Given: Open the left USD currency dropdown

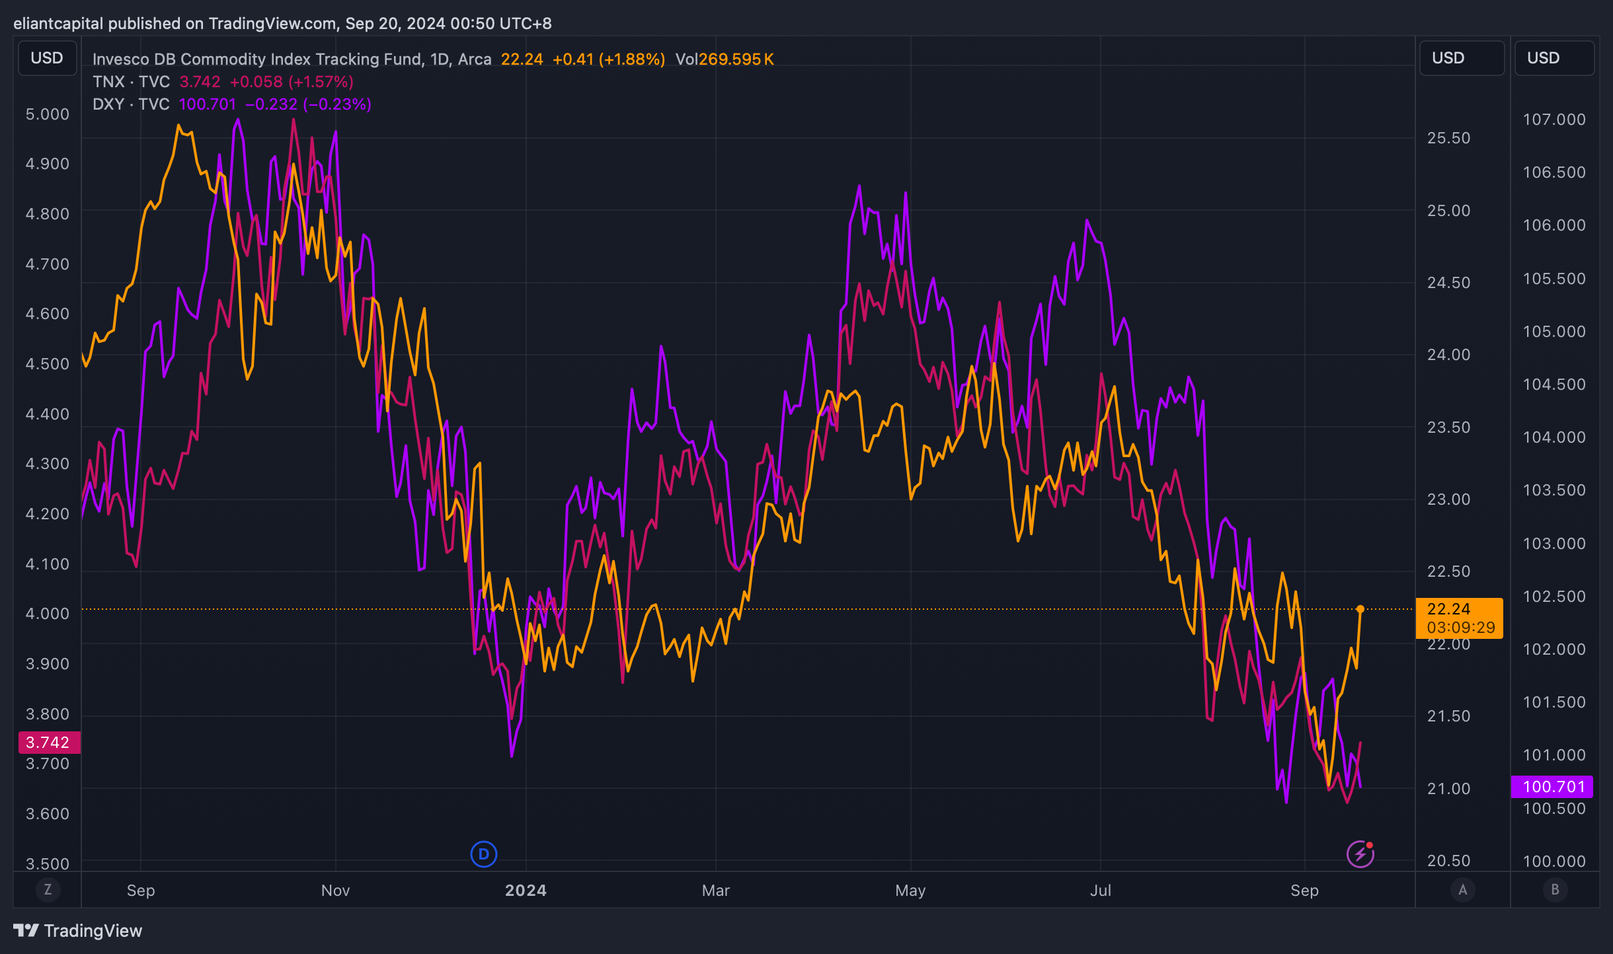Looking at the screenshot, I should 47,58.
